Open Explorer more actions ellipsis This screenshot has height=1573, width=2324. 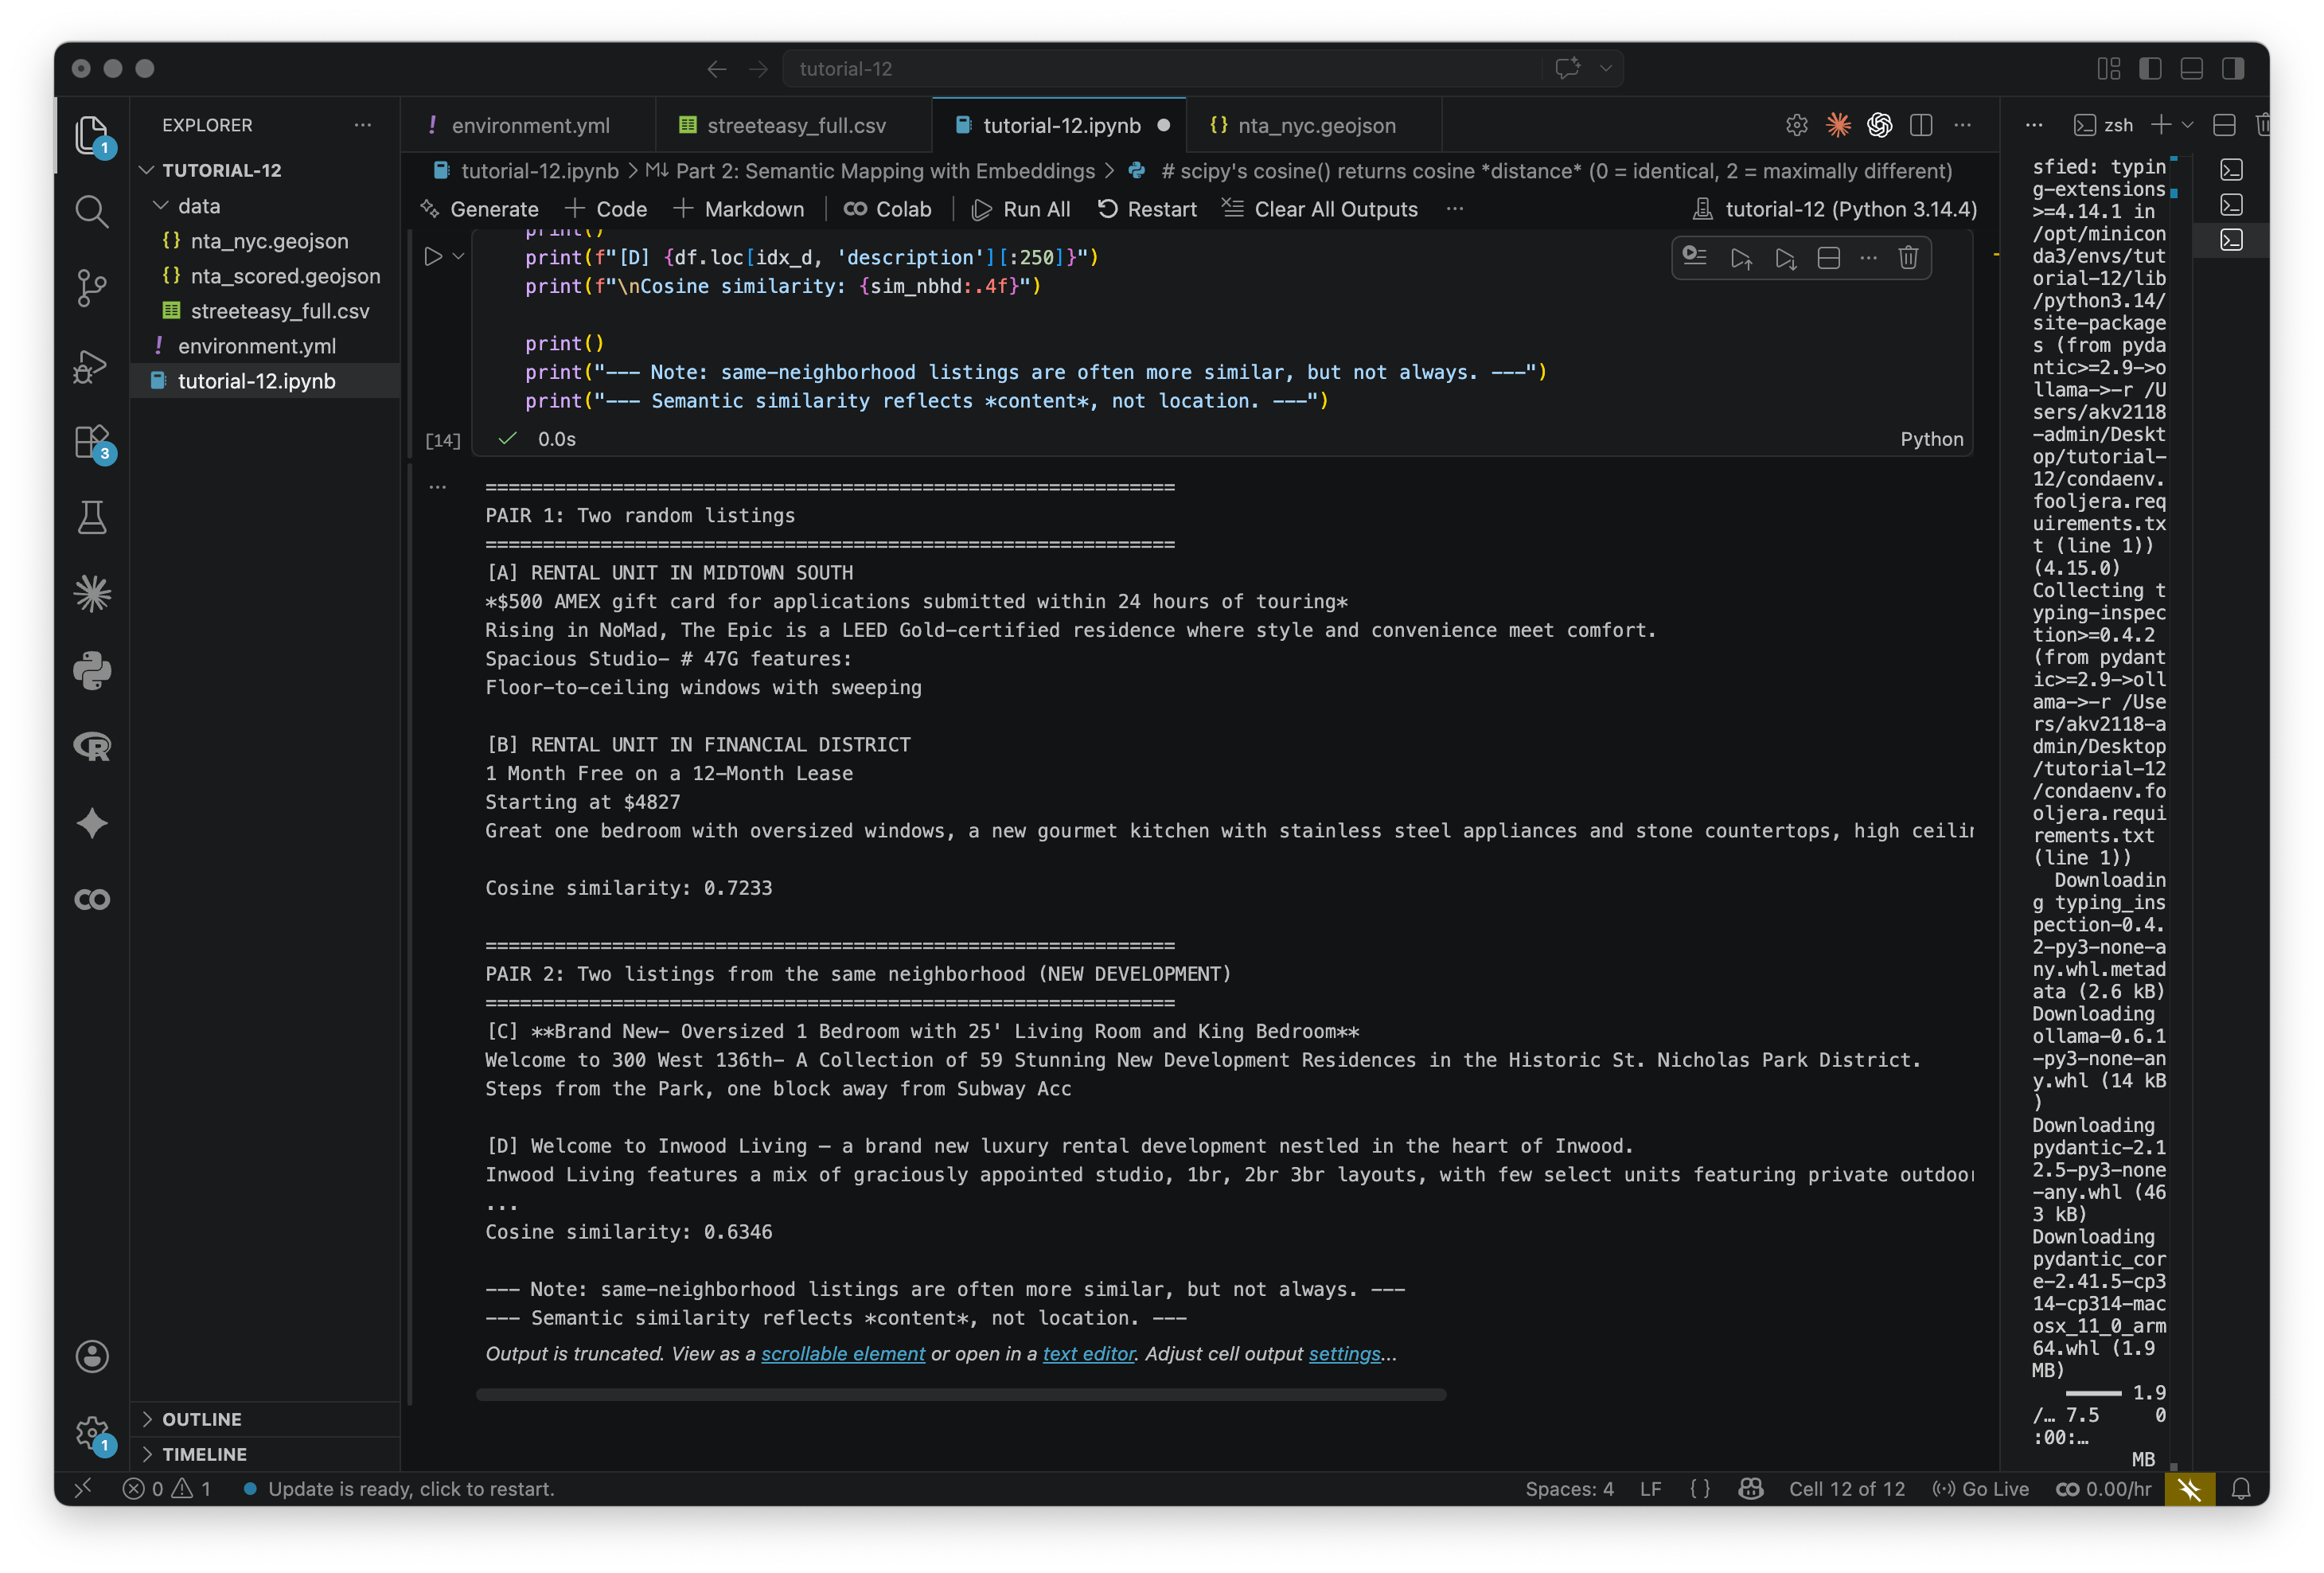pos(362,125)
